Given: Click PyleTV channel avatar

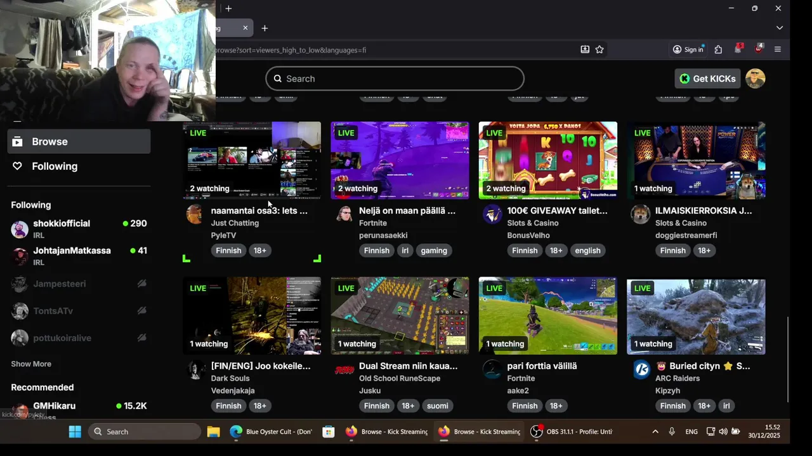Looking at the screenshot, I should (195, 214).
